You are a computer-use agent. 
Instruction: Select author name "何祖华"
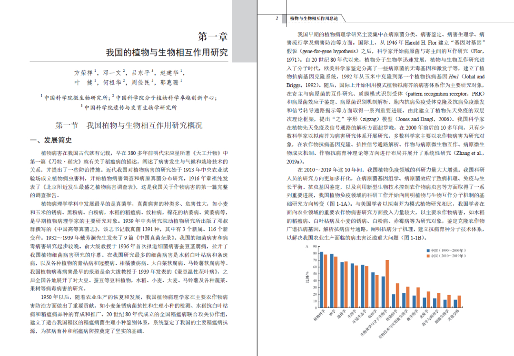(112, 83)
